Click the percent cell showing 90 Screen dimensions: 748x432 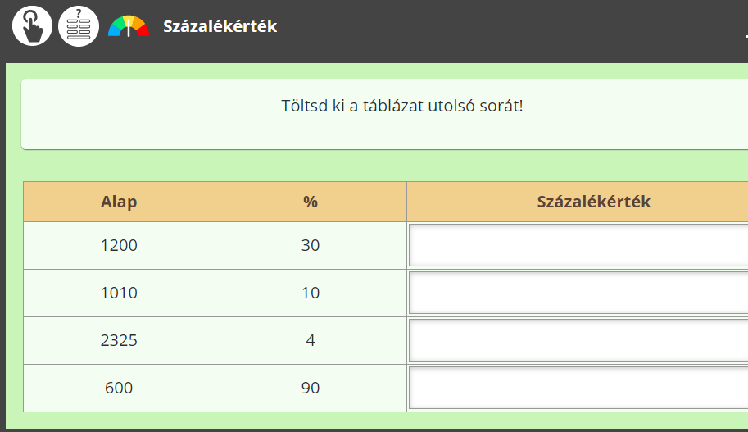click(311, 388)
